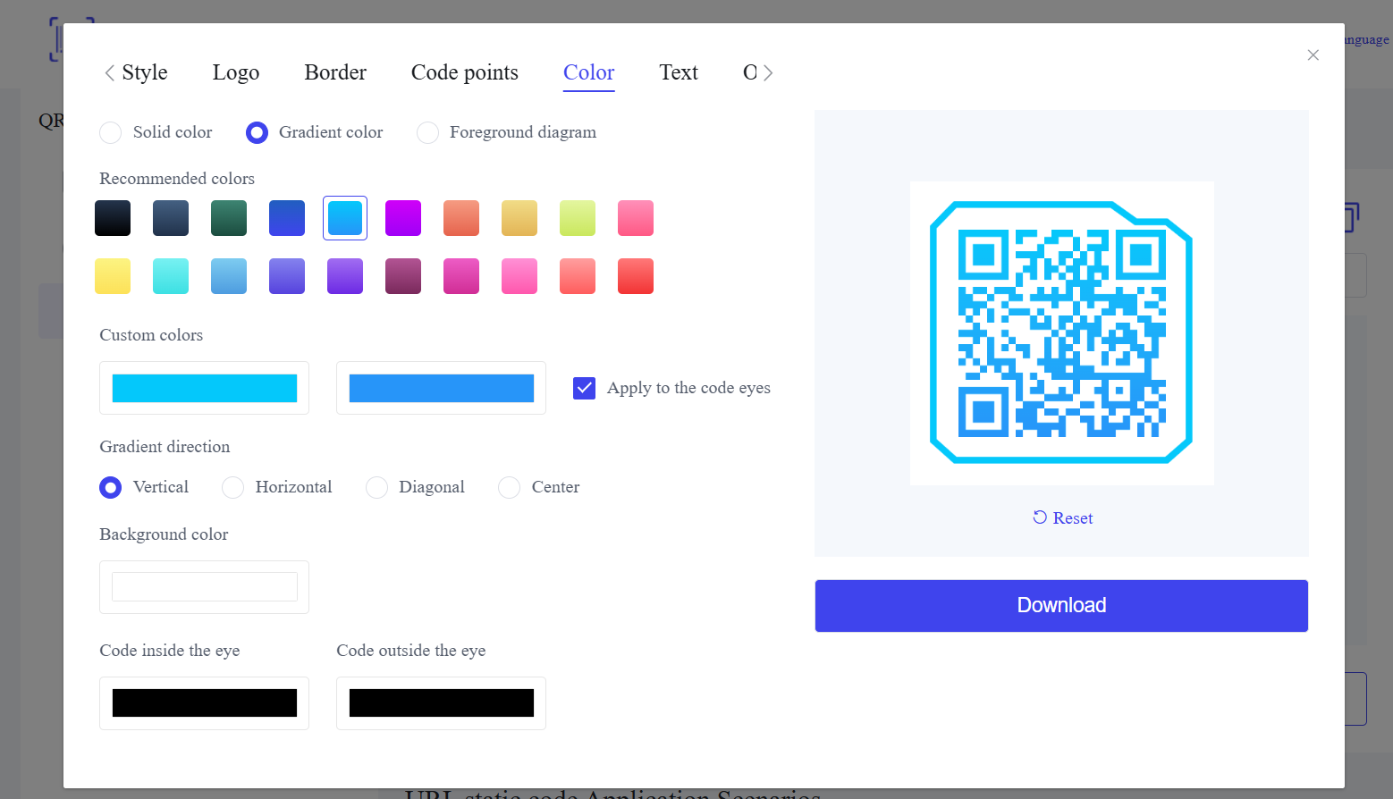This screenshot has height=799, width=1393.
Task: Open the Style tab
Action: [145, 72]
